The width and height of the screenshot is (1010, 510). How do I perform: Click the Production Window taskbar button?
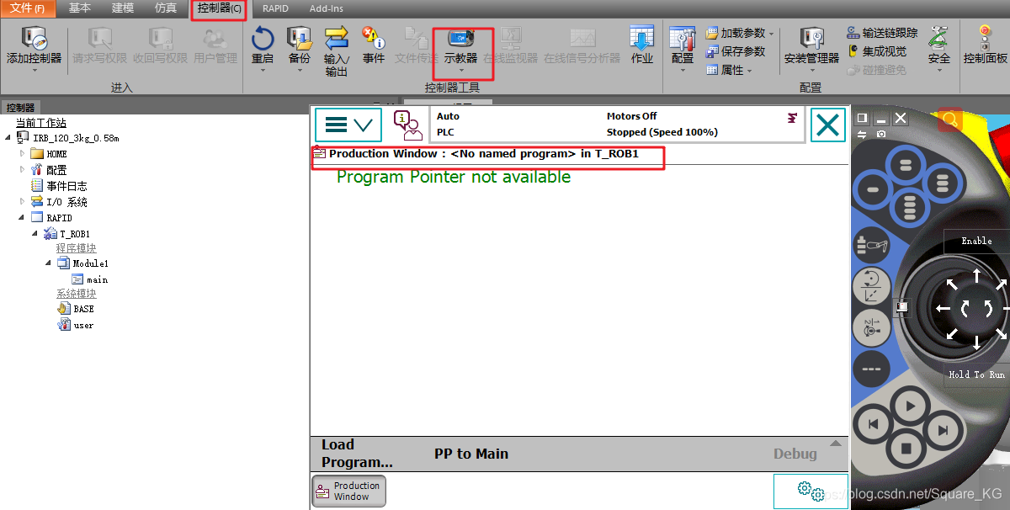tap(348, 491)
